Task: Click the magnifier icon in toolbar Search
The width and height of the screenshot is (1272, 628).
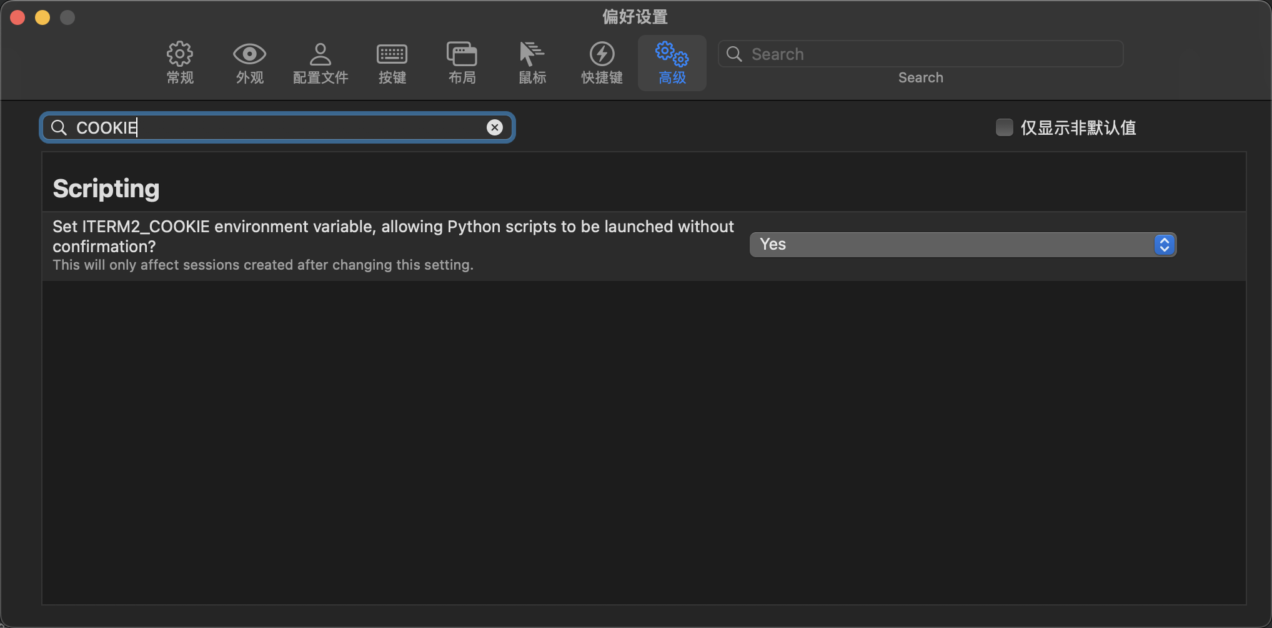Action: [734, 54]
